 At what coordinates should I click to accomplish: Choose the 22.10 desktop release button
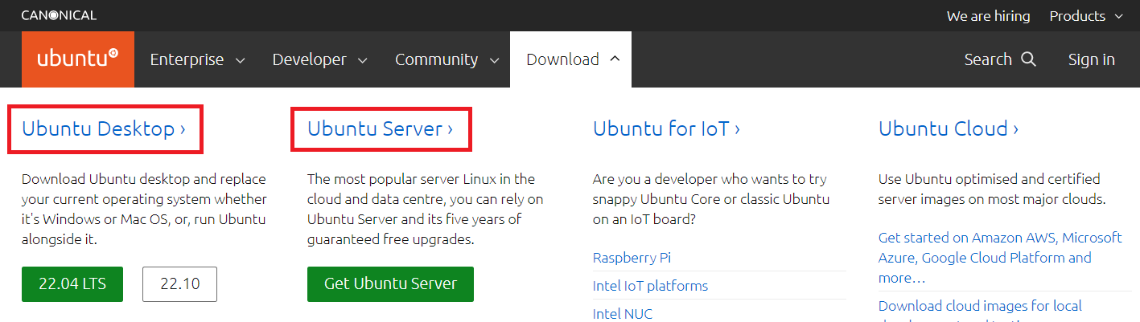[x=179, y=283]
